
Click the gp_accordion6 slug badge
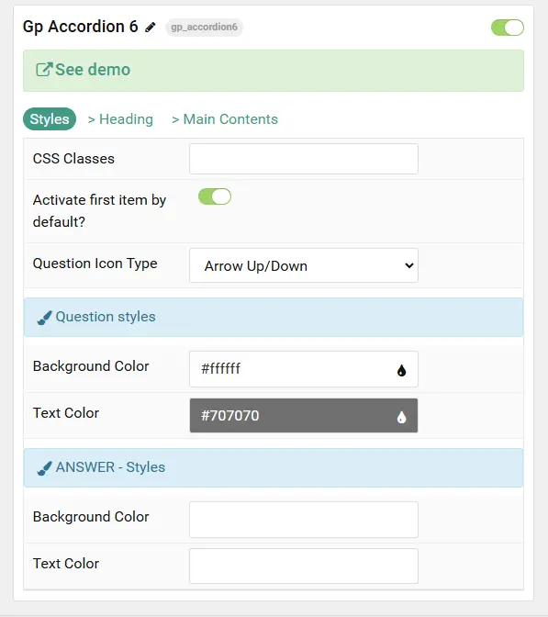click(x=204, y=28)
